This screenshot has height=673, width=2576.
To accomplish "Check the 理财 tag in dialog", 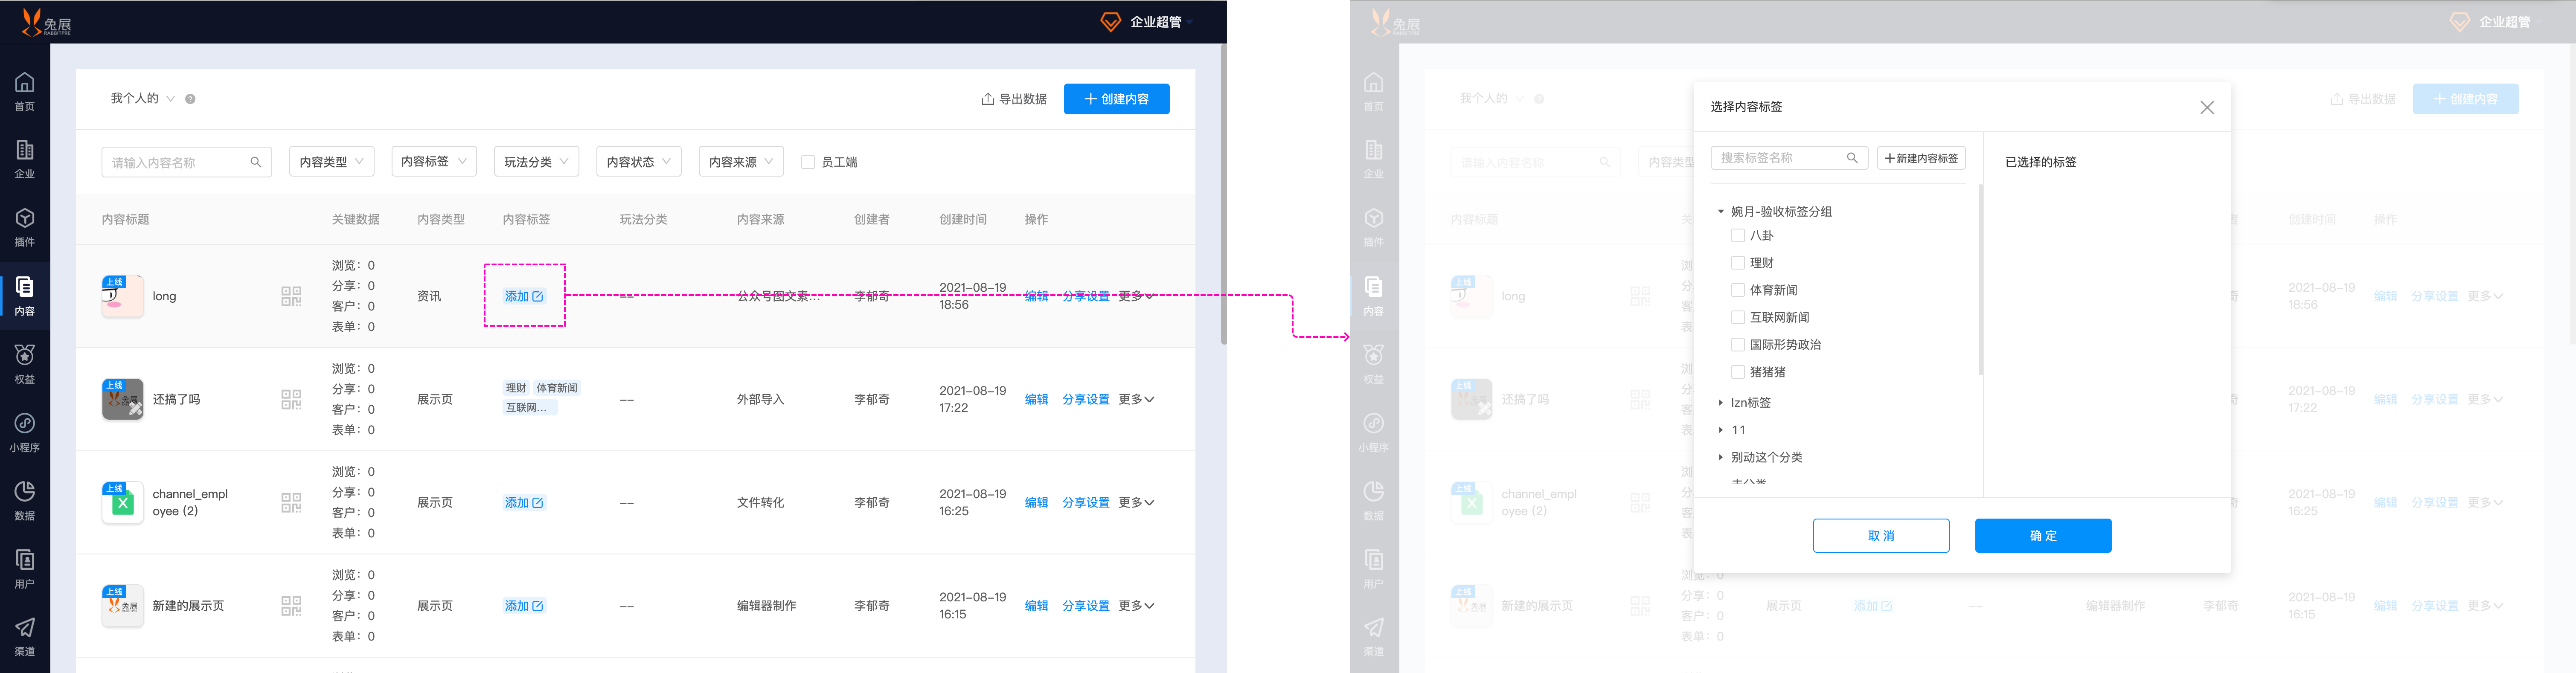I will click(1738, 263).
